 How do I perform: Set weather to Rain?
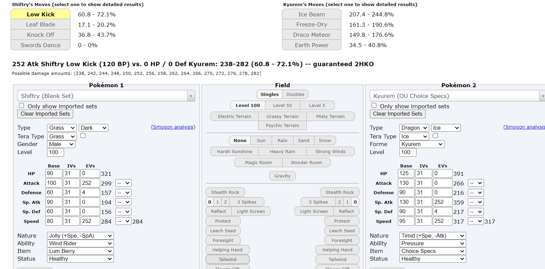coord(282,140)
